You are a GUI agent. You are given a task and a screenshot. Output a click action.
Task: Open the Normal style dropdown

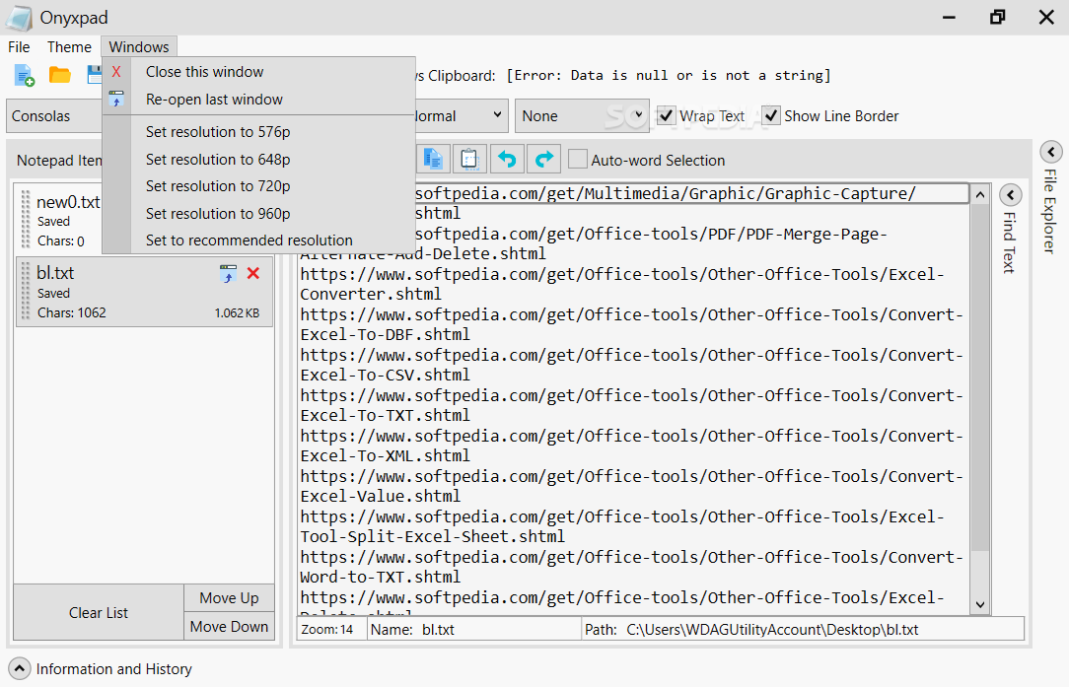pyautogui.click(x=461, y=116)
